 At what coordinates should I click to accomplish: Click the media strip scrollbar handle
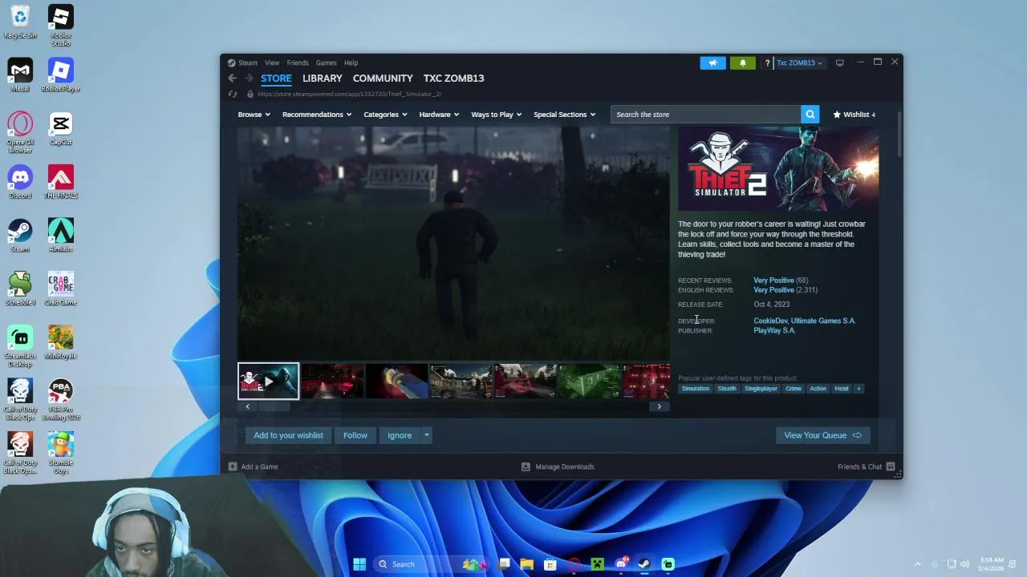[274, 406]
